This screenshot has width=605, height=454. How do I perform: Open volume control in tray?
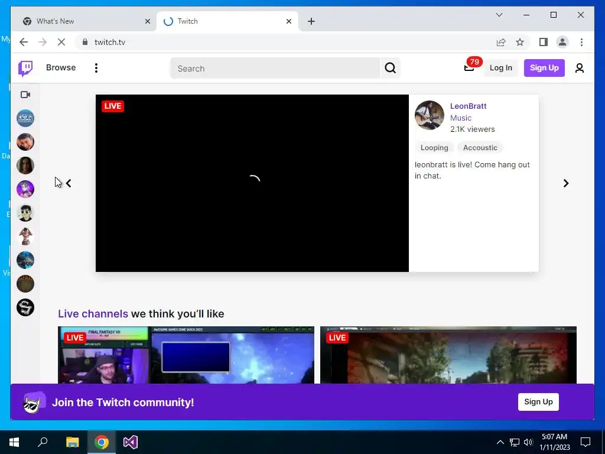click(x=528, y=442)
